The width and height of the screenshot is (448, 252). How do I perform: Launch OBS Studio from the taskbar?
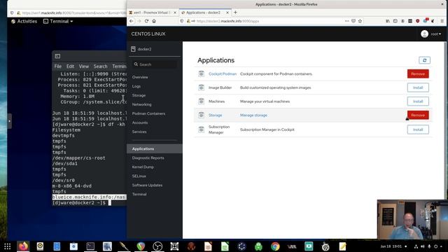[x=157, y=246]
